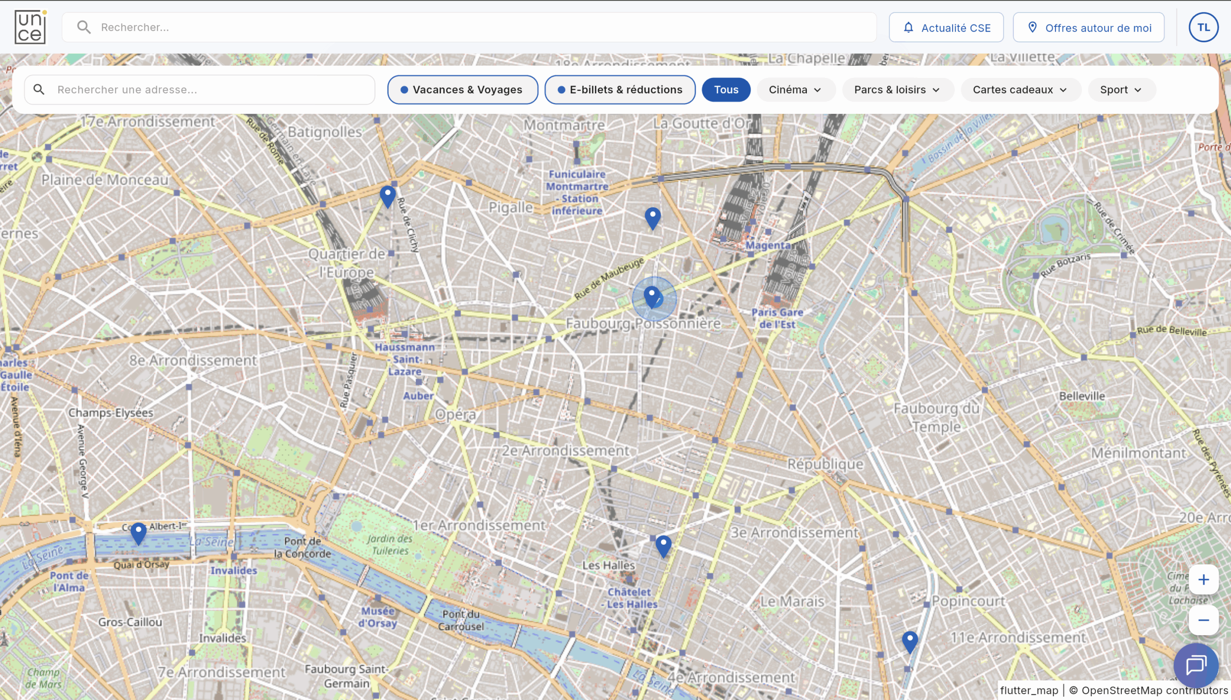Image resolution: width=1231 pixels, height=700 pixels.
Task: Click the flutter_map attribution link
Action: click(x=1029, y=690)
